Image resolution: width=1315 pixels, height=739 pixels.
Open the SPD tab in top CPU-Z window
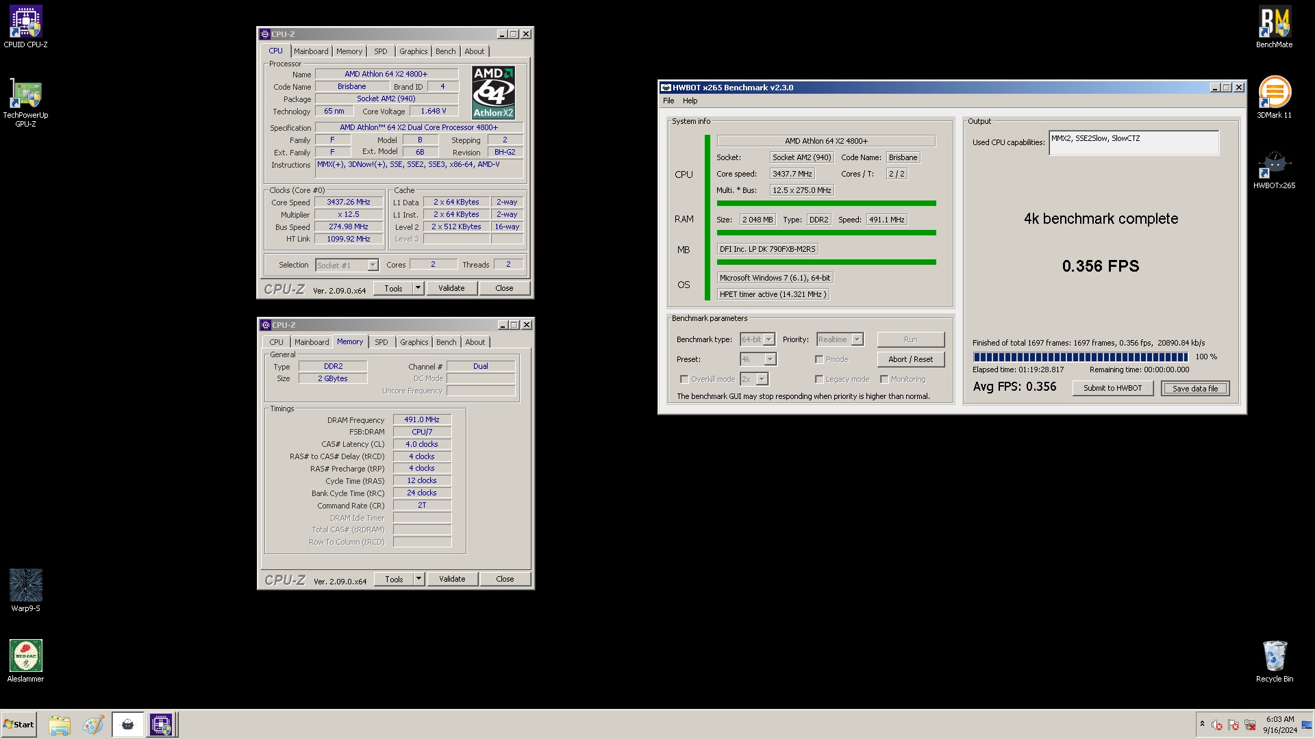[381, 51]
